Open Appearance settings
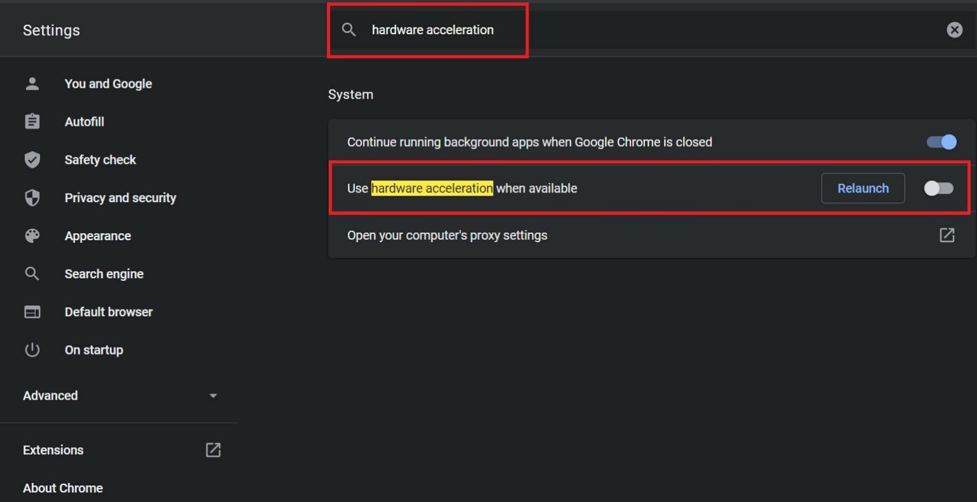This screenshot has height=502, width=977. point(97,236)
